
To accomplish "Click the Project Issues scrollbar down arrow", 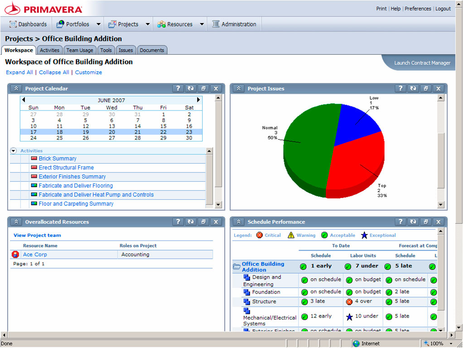I will click(x=440, y=204).
